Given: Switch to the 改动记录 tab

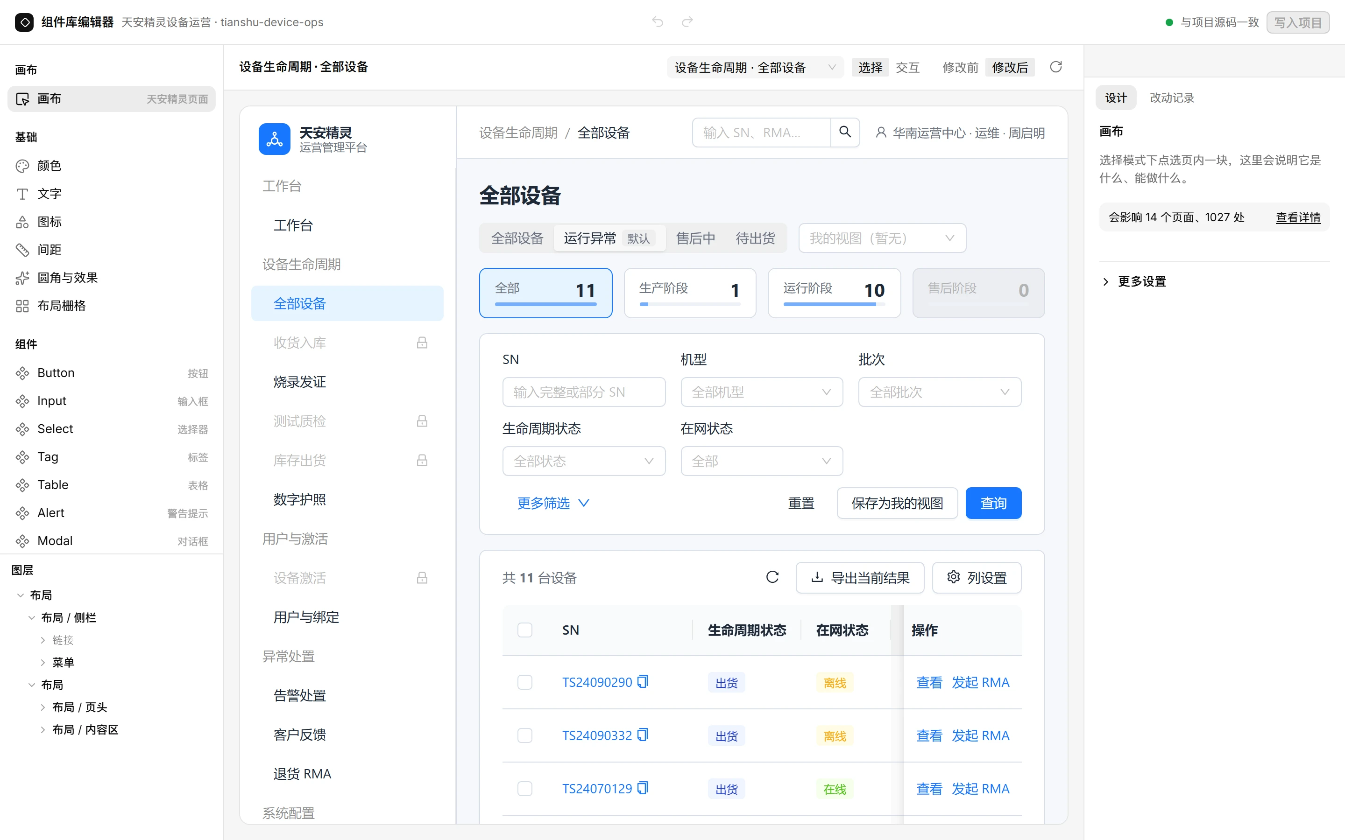Looking at the screenshot, I should pos(1172,98).
